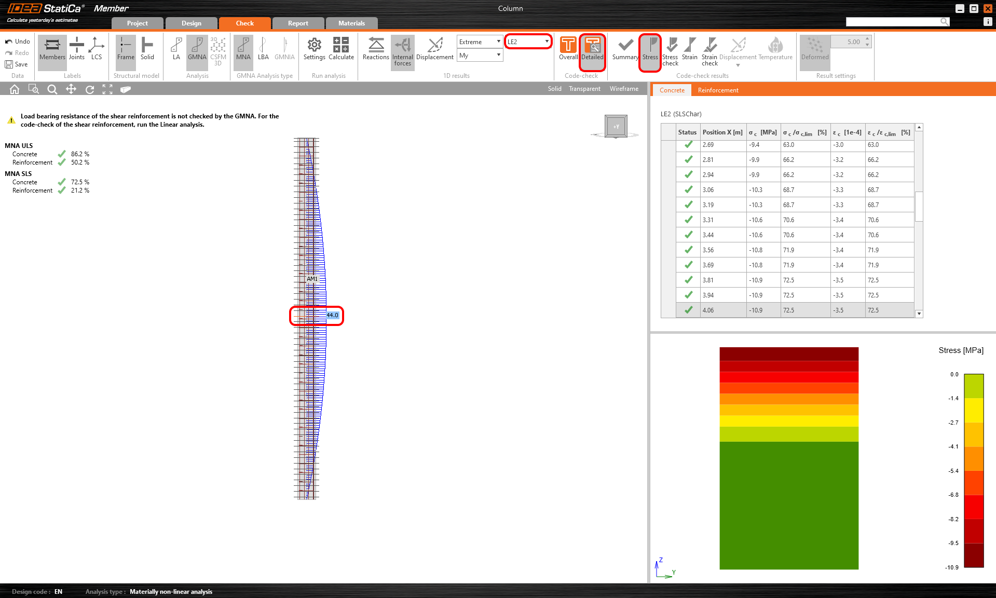Open the Reinforcement results tab

pyautogui.click(x=718, y=90)
